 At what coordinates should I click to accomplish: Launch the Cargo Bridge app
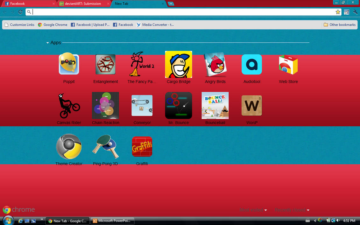pos(178,64)
